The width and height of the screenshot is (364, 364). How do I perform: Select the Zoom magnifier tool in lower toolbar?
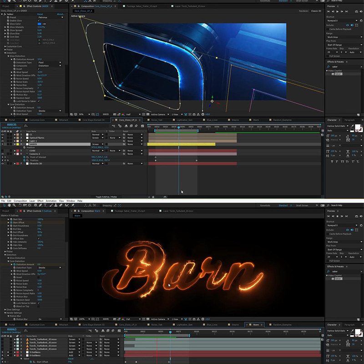[14, 205]
